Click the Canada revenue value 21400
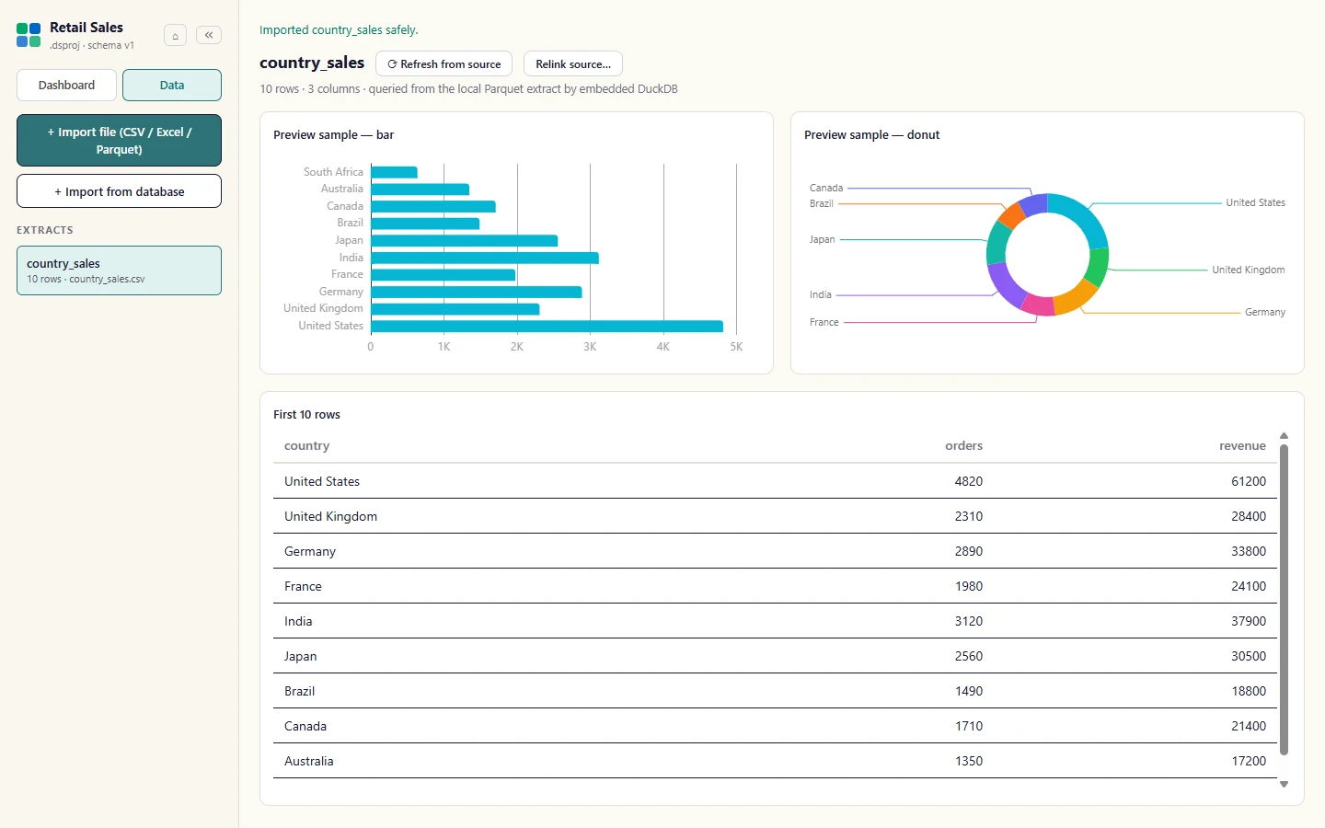Screen dimensions: 1325x828 coord(1249,726)
